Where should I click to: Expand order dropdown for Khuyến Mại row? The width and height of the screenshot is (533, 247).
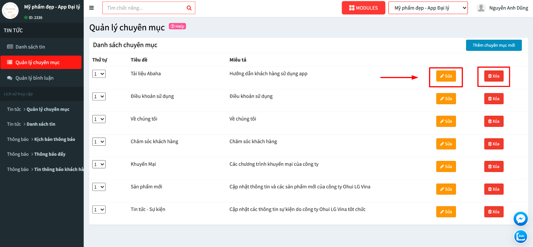pos(99,164)
